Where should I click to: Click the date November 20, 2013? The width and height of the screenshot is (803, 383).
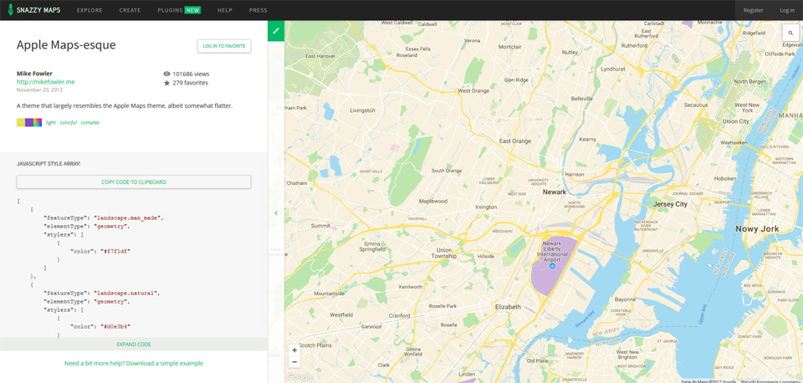coord(39,89)
